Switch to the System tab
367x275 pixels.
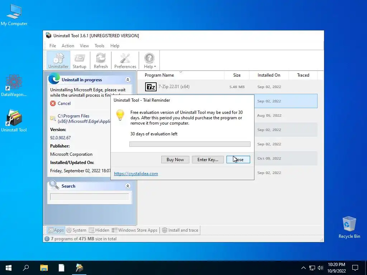[76, 230]
